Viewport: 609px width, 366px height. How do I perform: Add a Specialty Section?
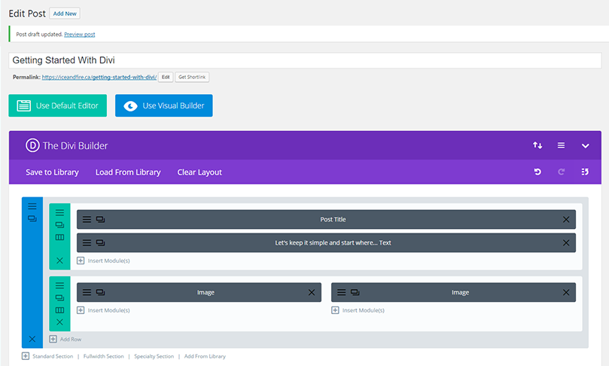click(x=154, y=356)
